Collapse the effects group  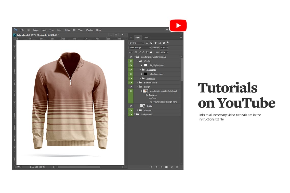(137, 61)
